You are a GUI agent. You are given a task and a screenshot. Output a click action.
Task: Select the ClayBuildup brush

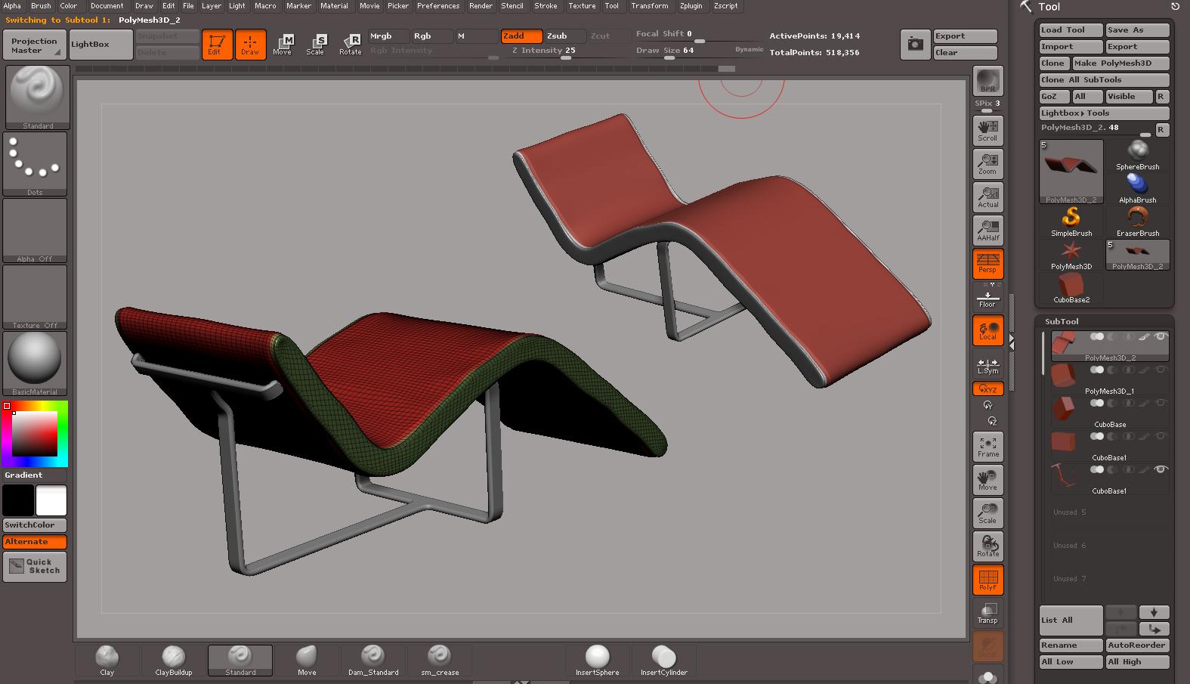click(x=174, y=660)
